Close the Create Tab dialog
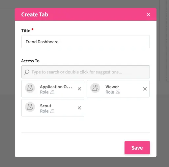 pos(148,14)
